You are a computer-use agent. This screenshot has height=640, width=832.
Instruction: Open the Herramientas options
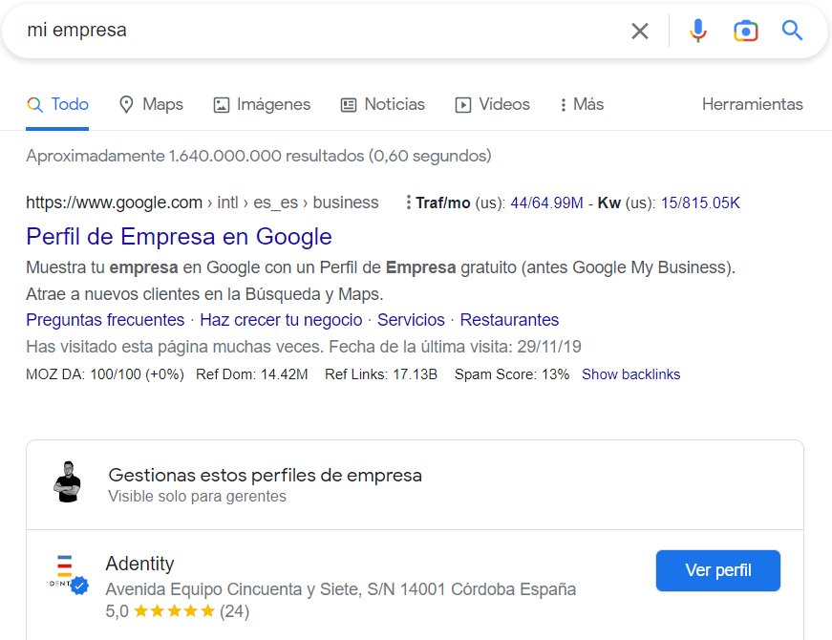pos(753,104)
